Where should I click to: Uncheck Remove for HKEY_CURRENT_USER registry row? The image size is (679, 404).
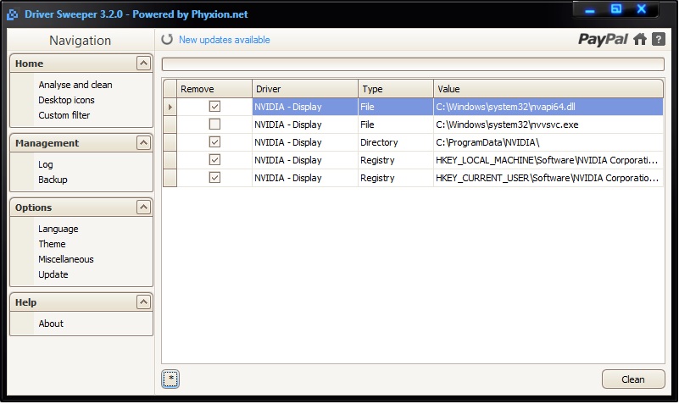point(214,177)
